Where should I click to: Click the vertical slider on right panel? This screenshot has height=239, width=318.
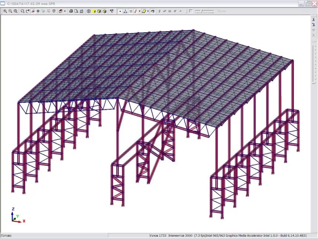point(314,64)
